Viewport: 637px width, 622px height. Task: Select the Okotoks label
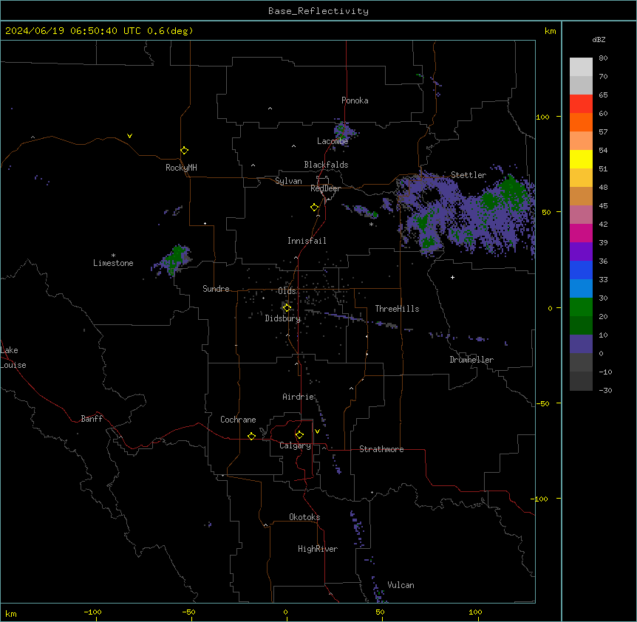pos(304,517)
